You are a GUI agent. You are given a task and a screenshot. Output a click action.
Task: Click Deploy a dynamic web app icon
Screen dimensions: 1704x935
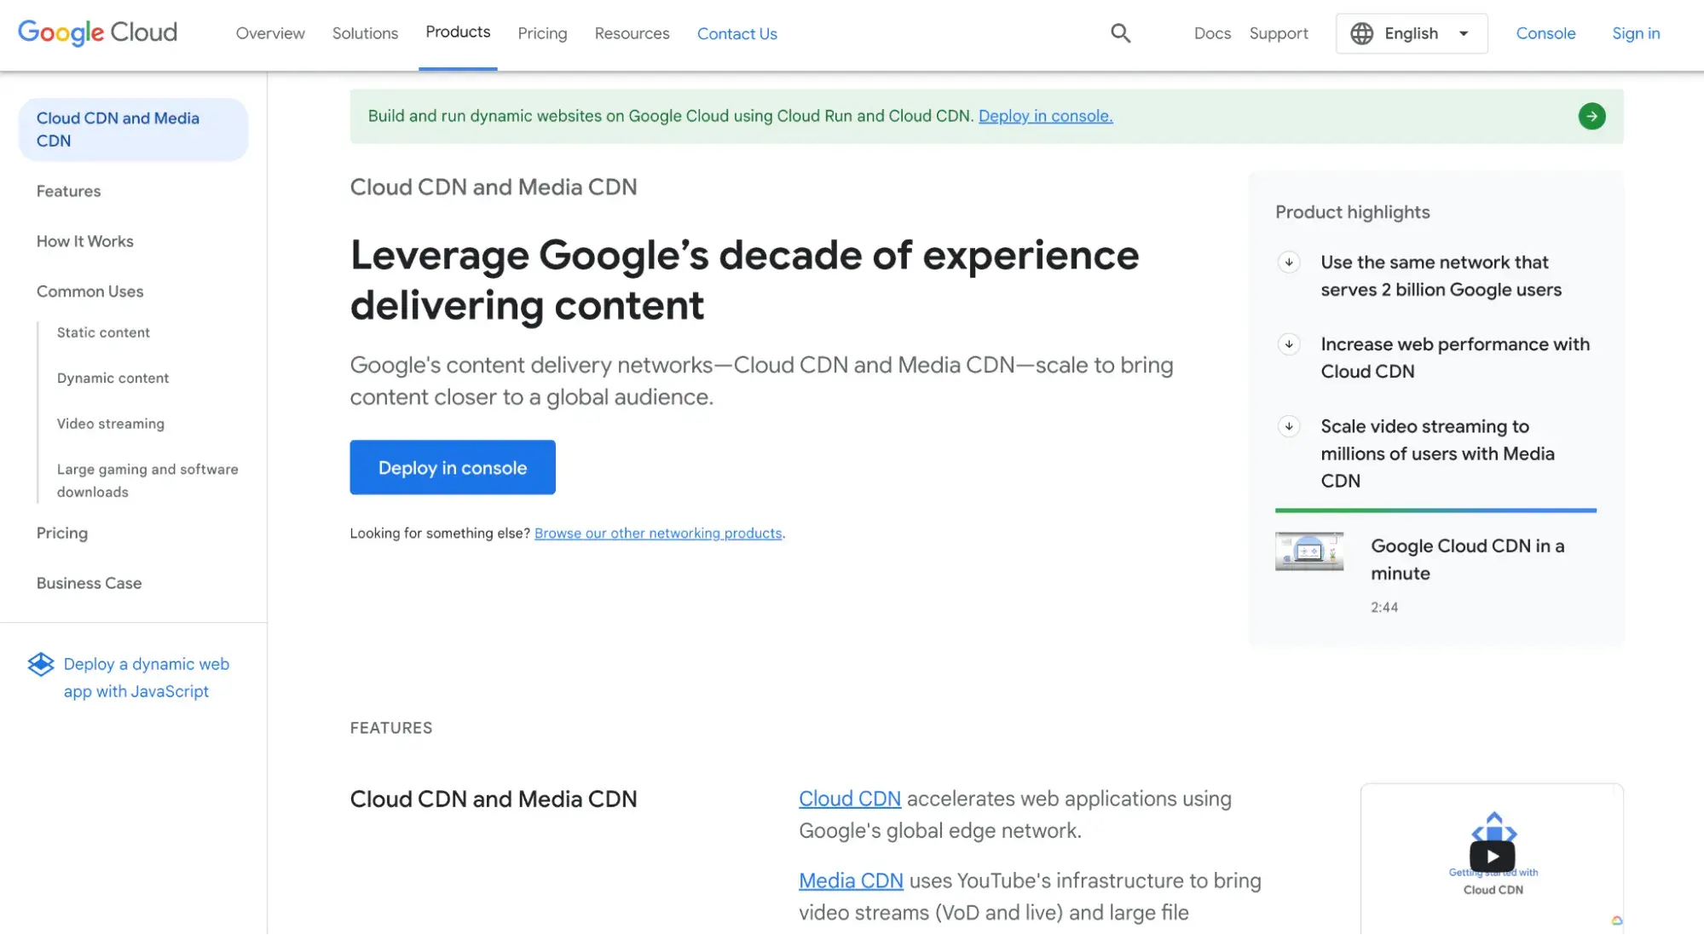coord(40,662)
